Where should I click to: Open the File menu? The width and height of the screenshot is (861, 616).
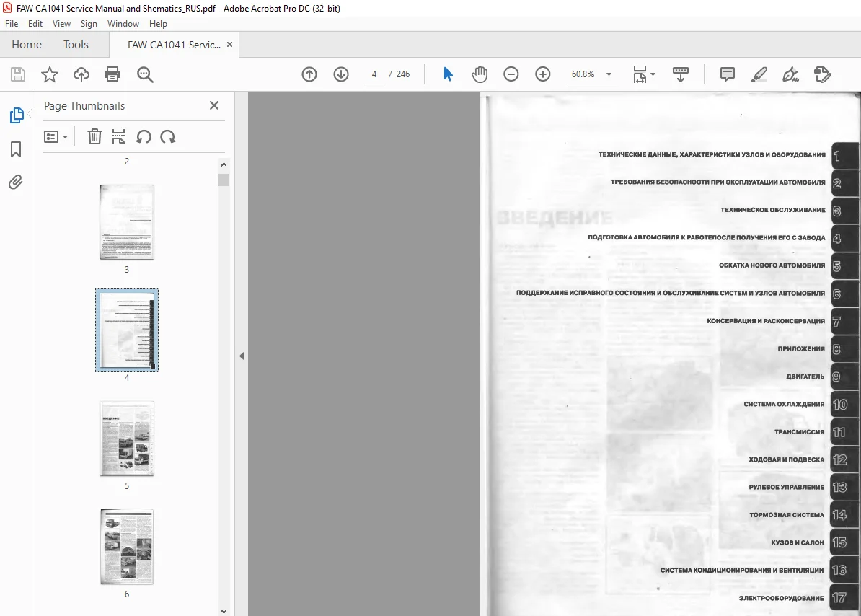coord(12,24)
